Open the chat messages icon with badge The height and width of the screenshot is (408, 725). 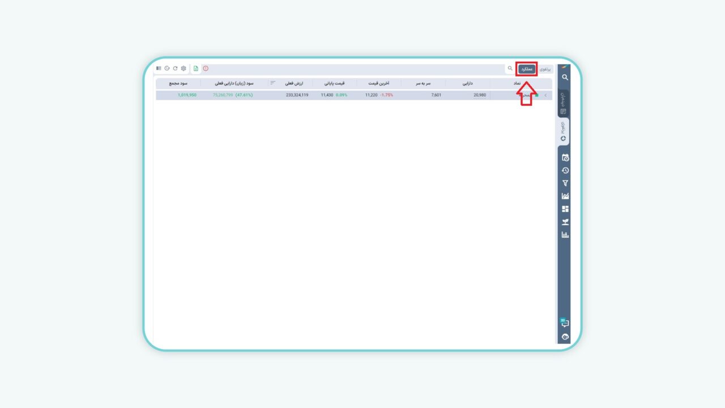coord(564,324)
